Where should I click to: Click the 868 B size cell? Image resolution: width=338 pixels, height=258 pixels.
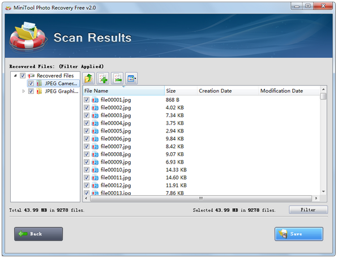coord(173,100)
